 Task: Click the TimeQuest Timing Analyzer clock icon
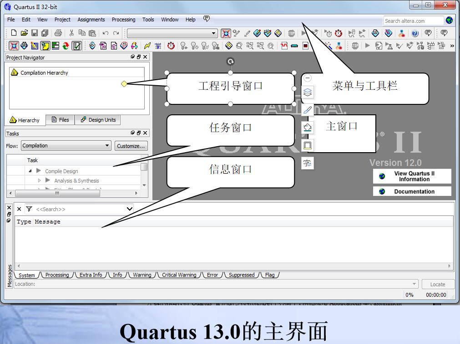point(339,33)
